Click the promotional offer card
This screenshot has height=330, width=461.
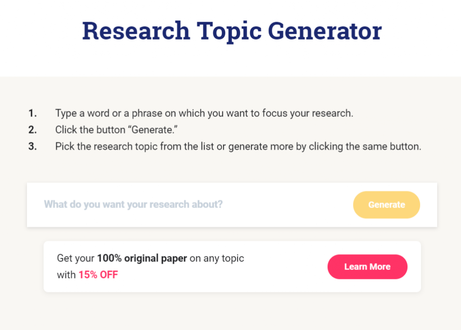[x=232, y=266]
